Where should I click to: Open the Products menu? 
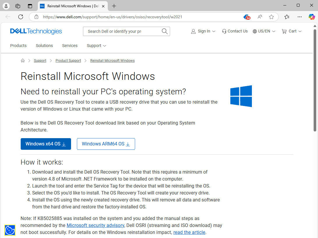click(18, 46)
